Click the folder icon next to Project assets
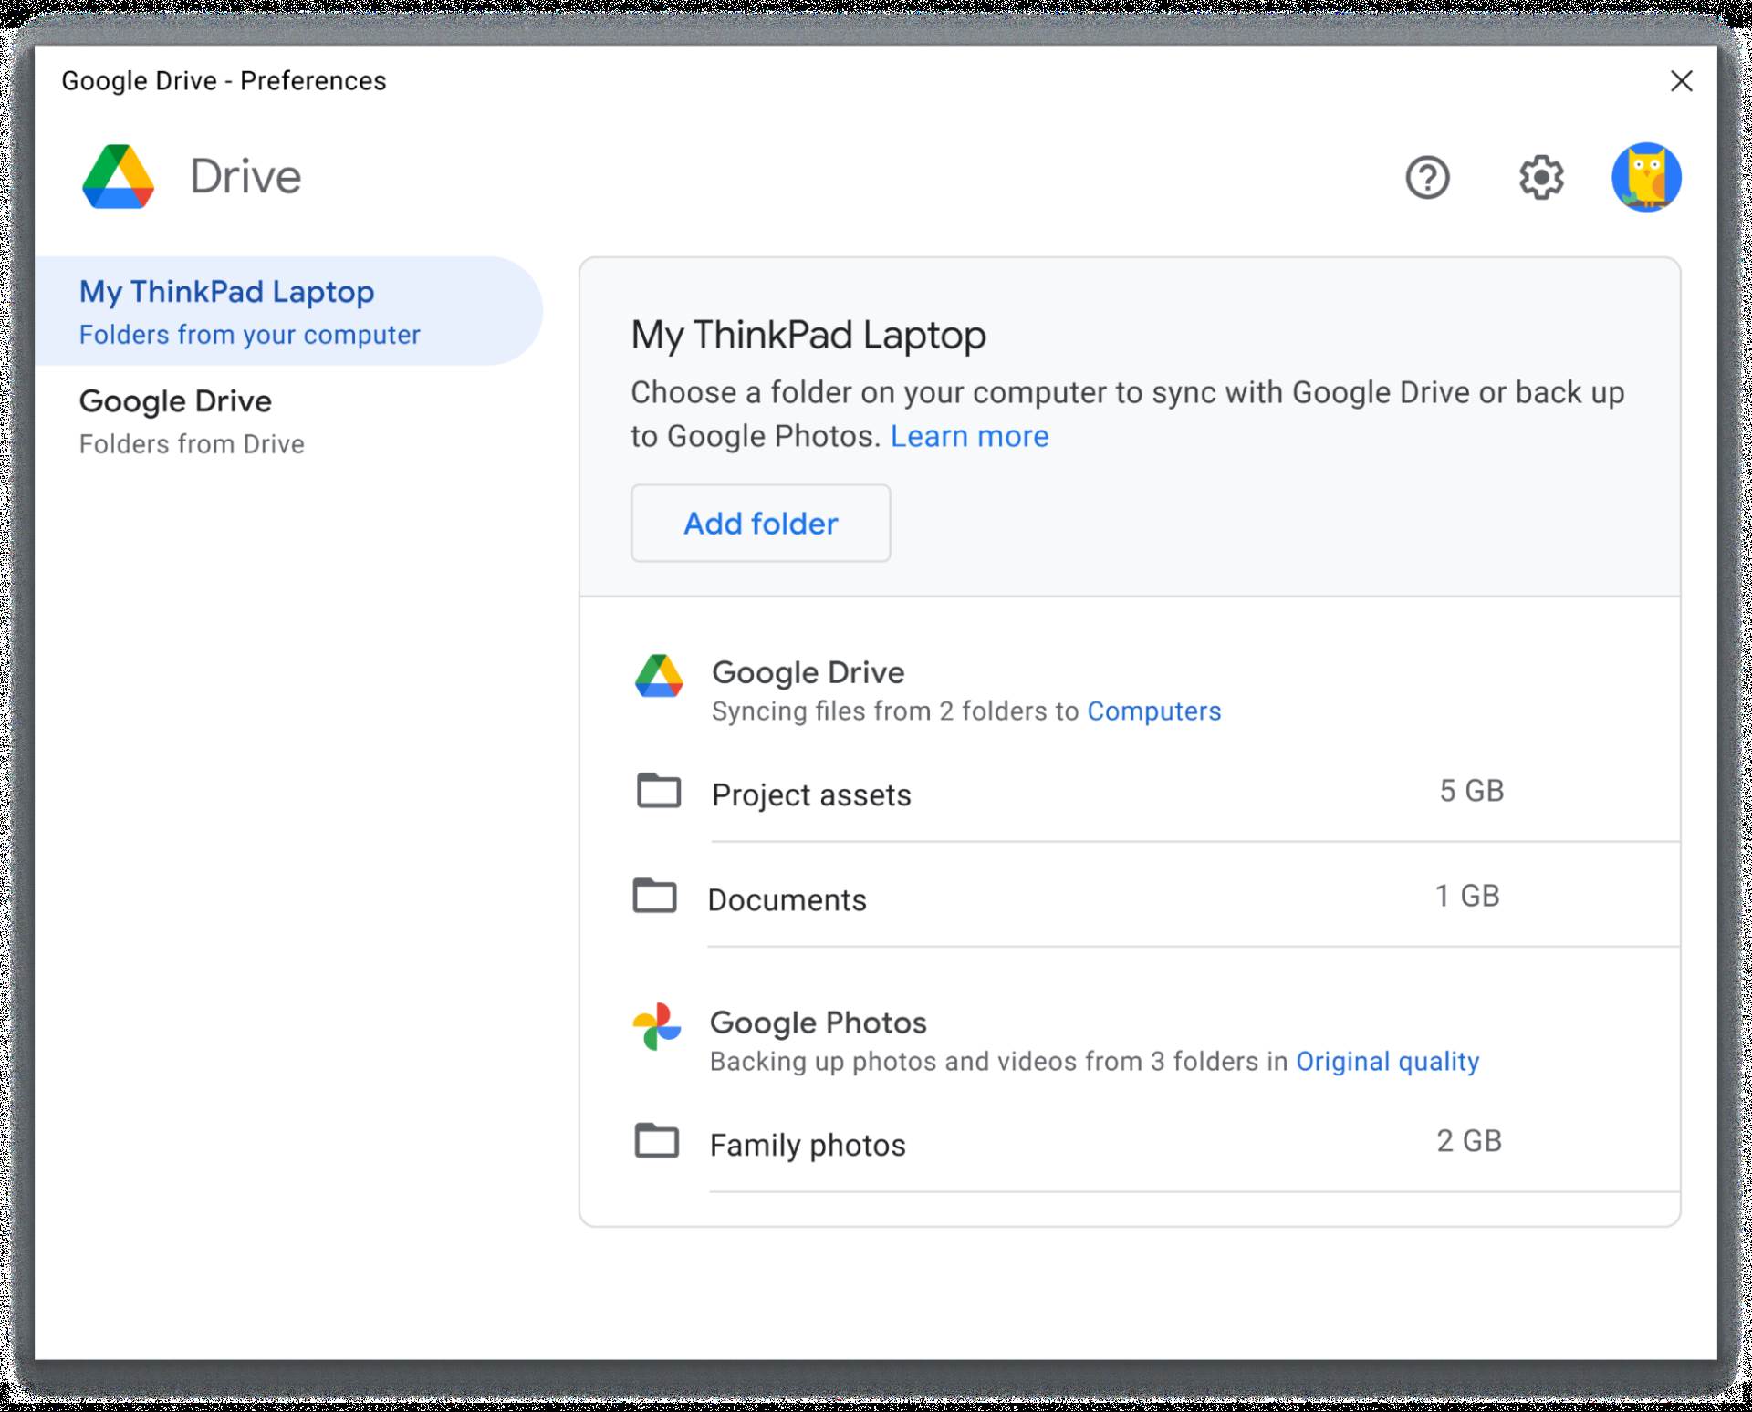Screen dimensions: 1752x1412 [x=659, y=792]
